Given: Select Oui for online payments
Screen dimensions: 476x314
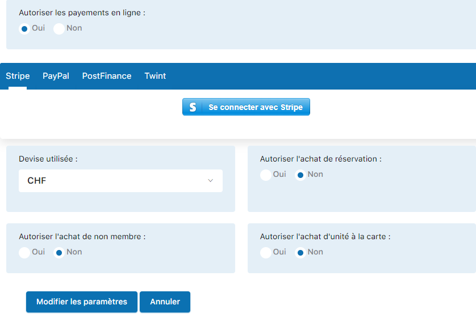Looking at the screenshot, I should [24, 29].
